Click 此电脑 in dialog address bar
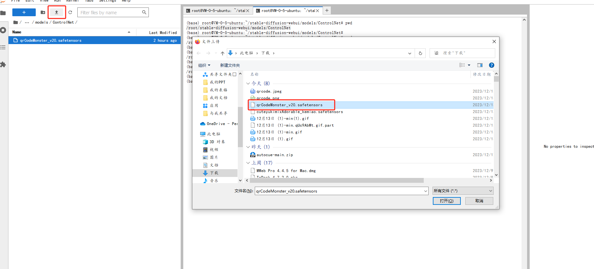The image size is (594, 269). point(247,53)
